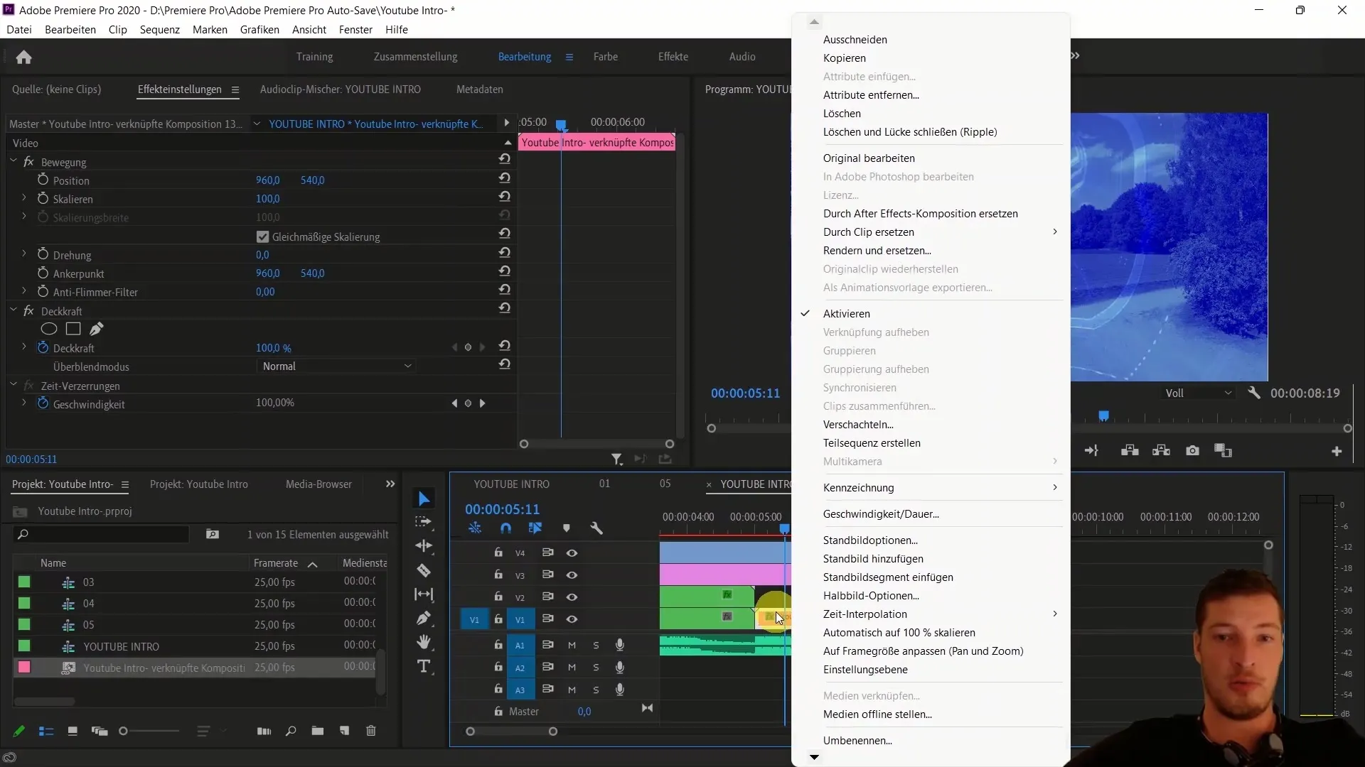
Task: Create a new bin in project panel
Action: (x=317, y=731)
